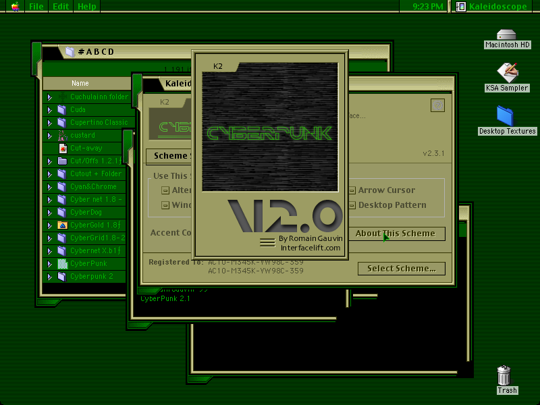Expand the CyberGrid1.8-2 disclosure triangle
540x405 pixels.
[49, 238]
